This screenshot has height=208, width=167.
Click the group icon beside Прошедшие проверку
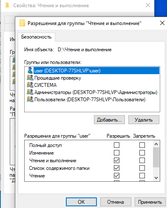[30, 78]
